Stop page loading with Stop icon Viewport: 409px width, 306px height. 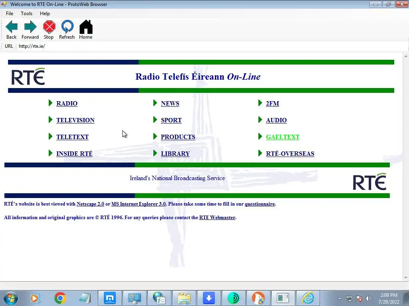[x=49, y=29]
